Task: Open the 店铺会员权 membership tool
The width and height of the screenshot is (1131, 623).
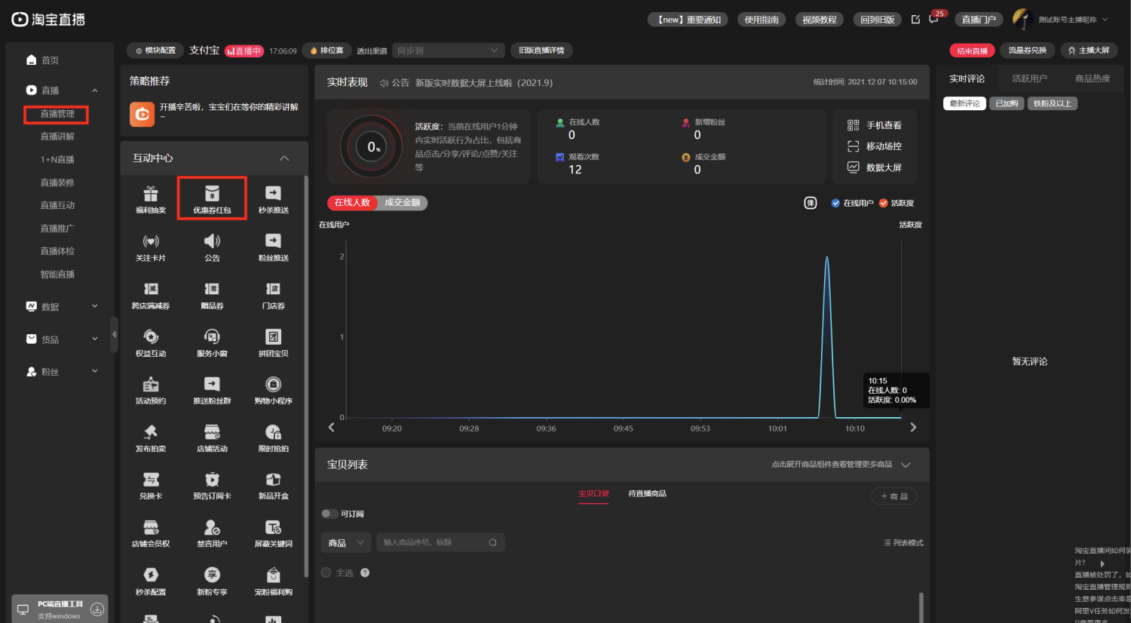Action: [x=151, y=533]
